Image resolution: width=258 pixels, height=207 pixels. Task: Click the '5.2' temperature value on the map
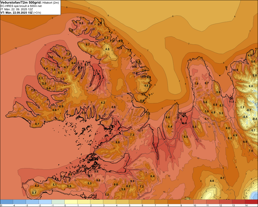click(221, 113)
